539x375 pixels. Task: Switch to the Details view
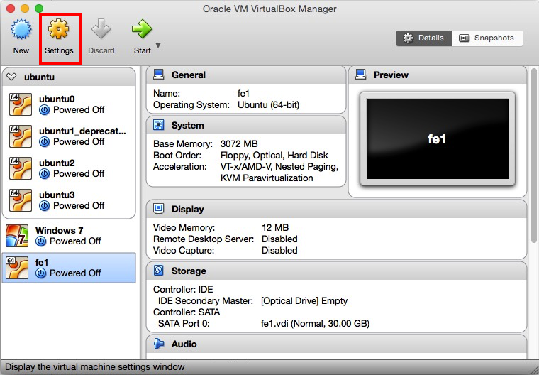click(x=423, y=38)
